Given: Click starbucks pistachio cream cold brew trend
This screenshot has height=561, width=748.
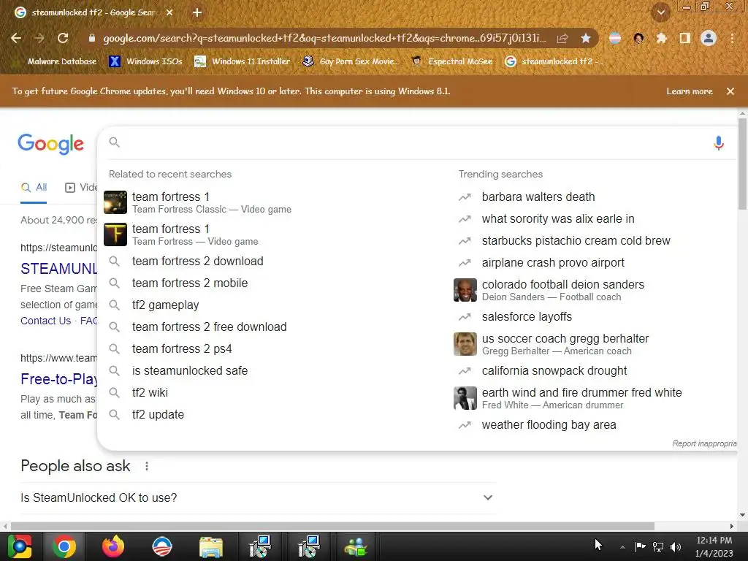Looking at the screenshot, I should point(576,240).
